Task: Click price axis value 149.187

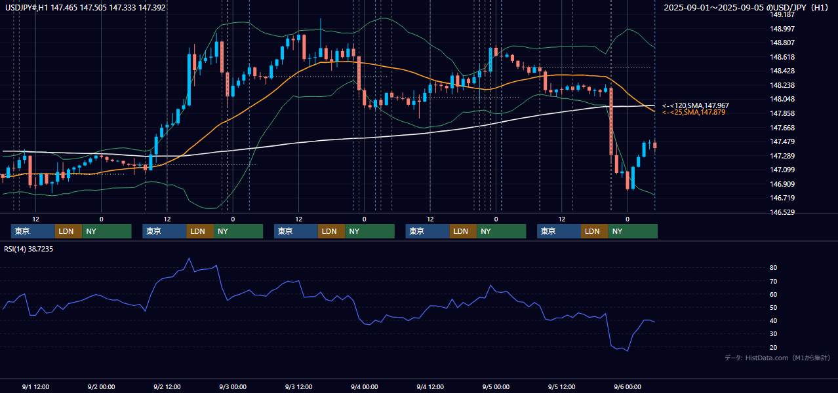Action: tap(782, 14)
